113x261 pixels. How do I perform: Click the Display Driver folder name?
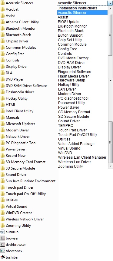click(17, 67)
